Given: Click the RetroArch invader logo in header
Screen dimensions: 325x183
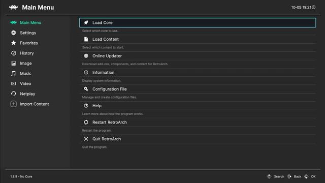Looking at the screenshot, I should pos(13,8).
